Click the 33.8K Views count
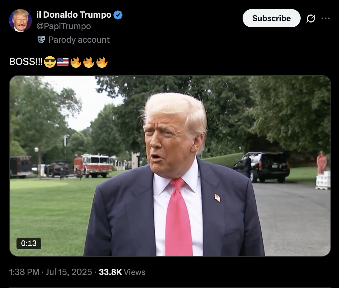 (x=122, y=272)
